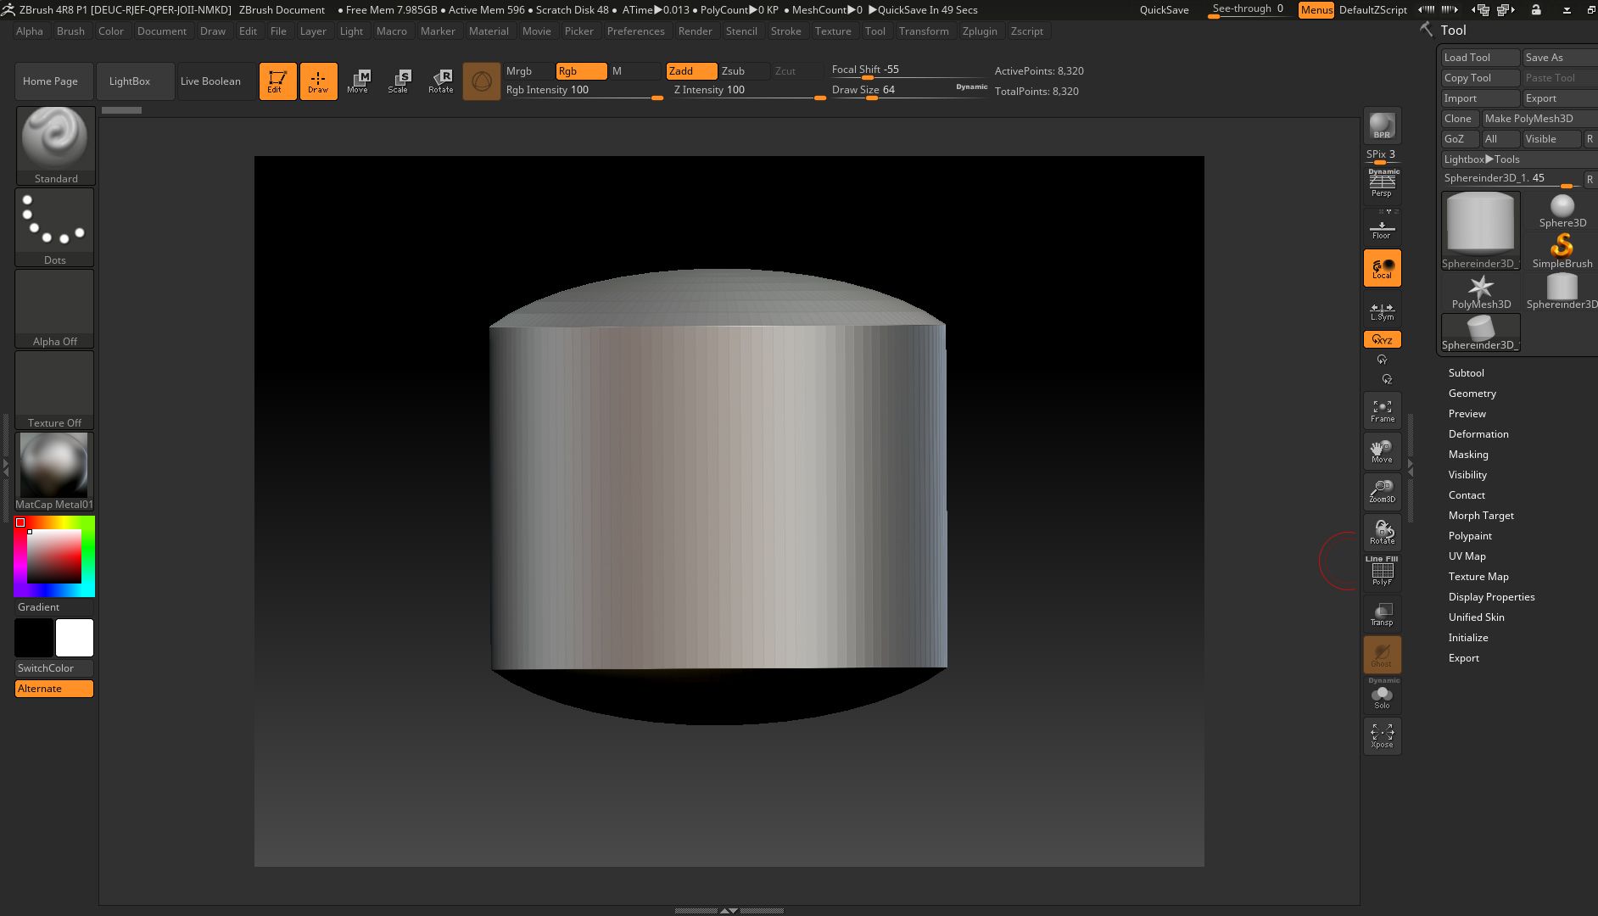The height and width of the screenshot is (916, 1598).
Task: Expand the Display Properties section
Action: click(x=1491, y=597)
